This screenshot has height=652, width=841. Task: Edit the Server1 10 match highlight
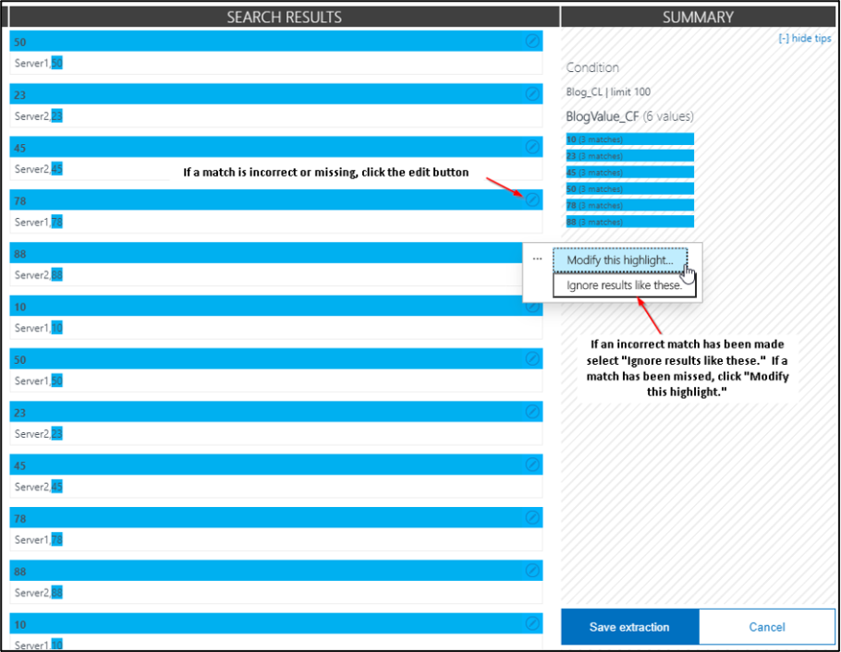pyautogui.click(x=532, y=307)
